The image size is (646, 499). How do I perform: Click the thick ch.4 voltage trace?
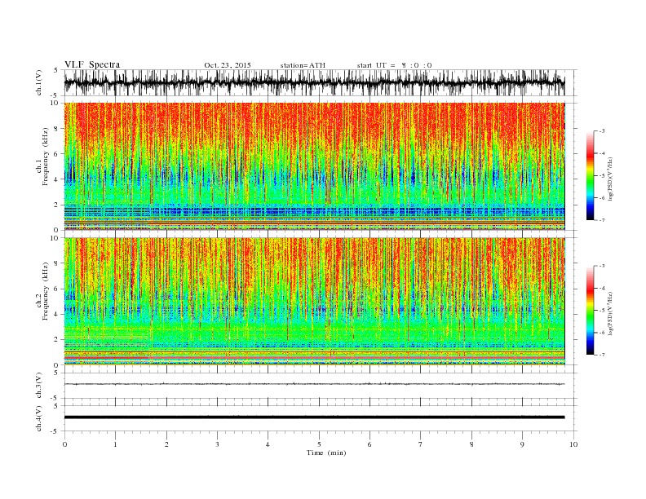click(314, 417)
